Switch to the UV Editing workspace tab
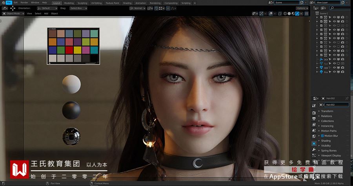Viewport: 353px width, 186px height. point(96,3)
